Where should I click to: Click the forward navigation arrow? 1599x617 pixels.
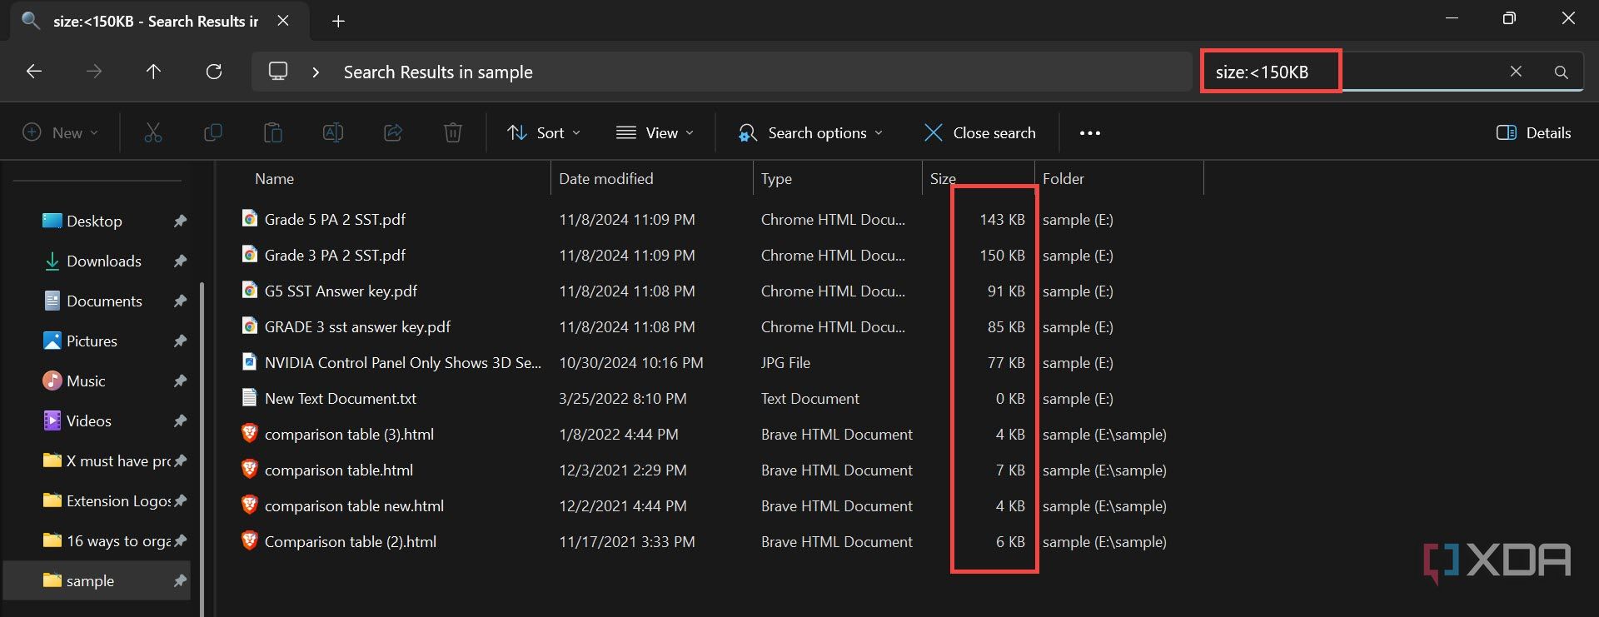coord(94,72)
